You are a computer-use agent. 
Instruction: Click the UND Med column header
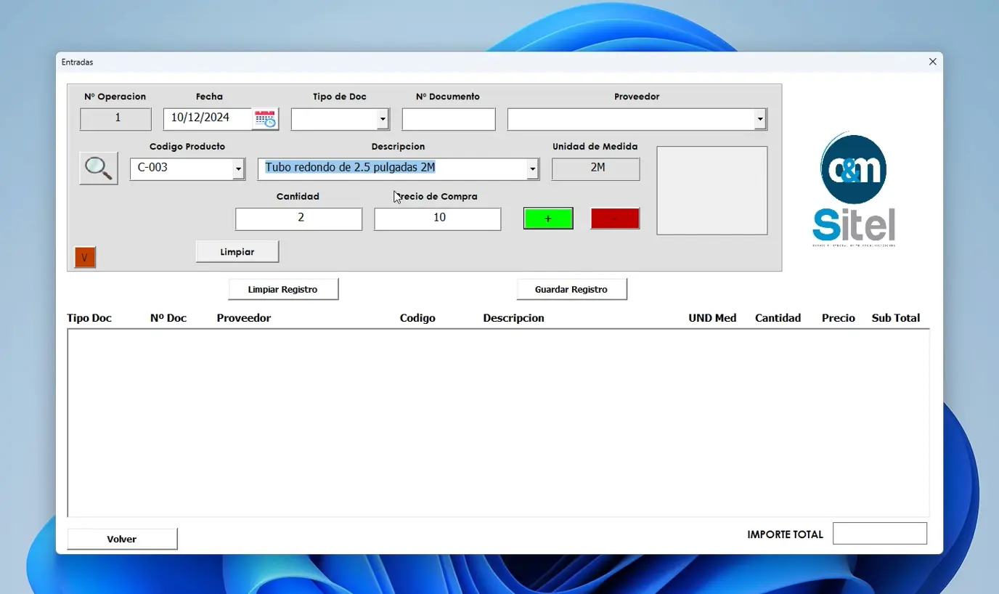pyautogui.click(x=712, y=318)
